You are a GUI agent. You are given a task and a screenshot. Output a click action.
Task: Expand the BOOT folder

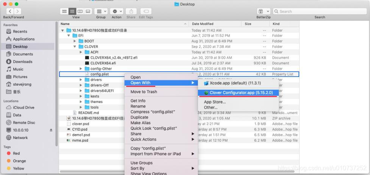pos(75,41)
